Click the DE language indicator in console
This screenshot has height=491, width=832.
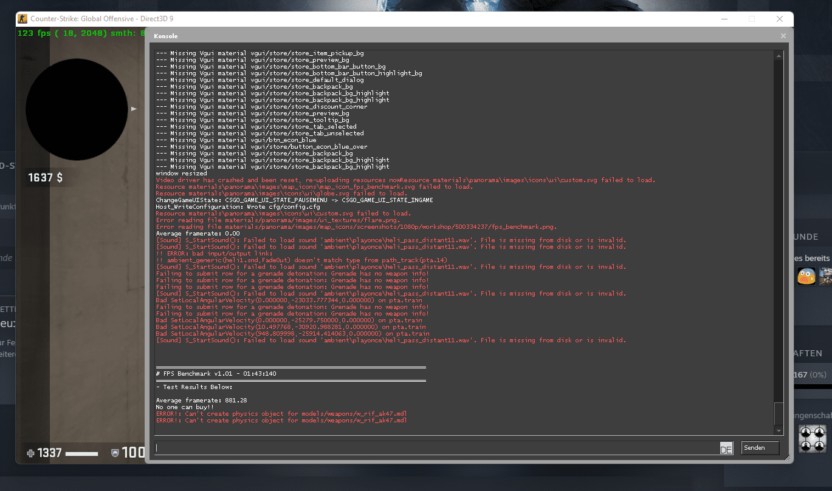726,449
